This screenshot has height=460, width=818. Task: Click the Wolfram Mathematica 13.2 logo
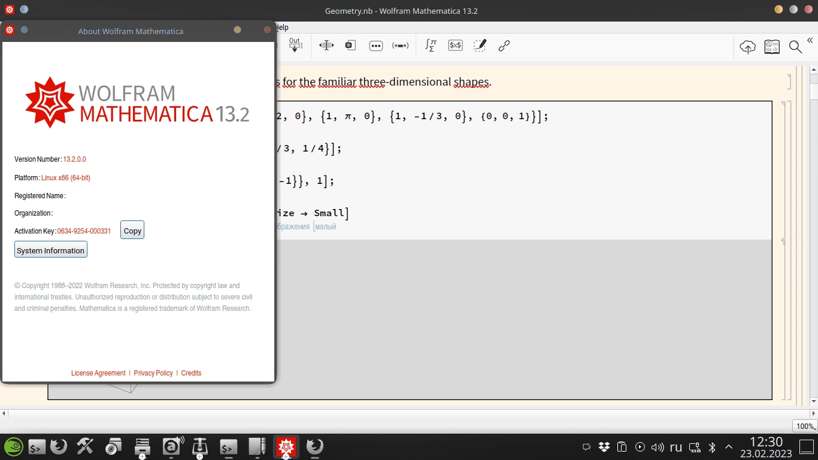[137, 102]
